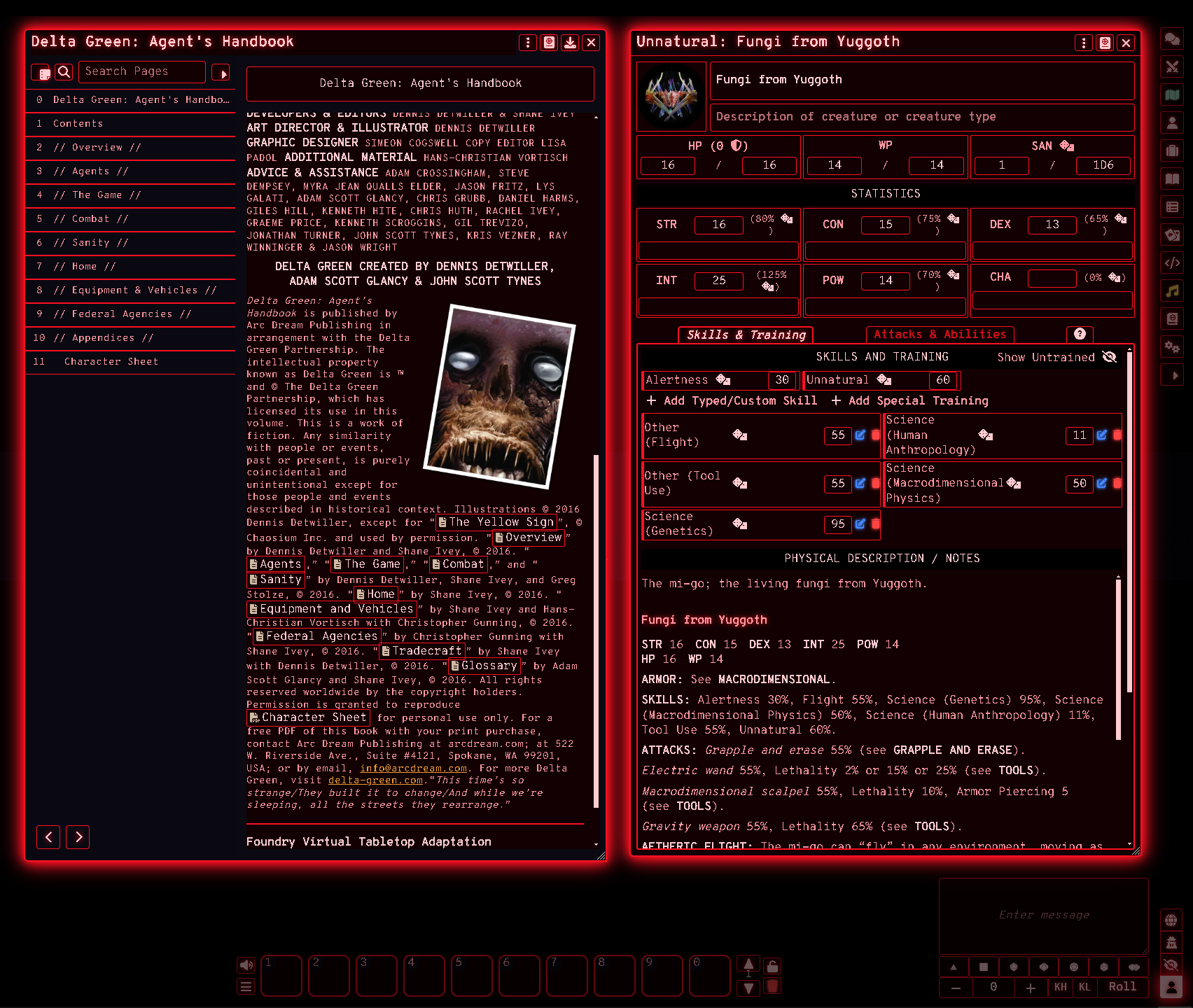Click Handbook compendium atlas icon in header
1193x1008 pixels.
(550, 43)
